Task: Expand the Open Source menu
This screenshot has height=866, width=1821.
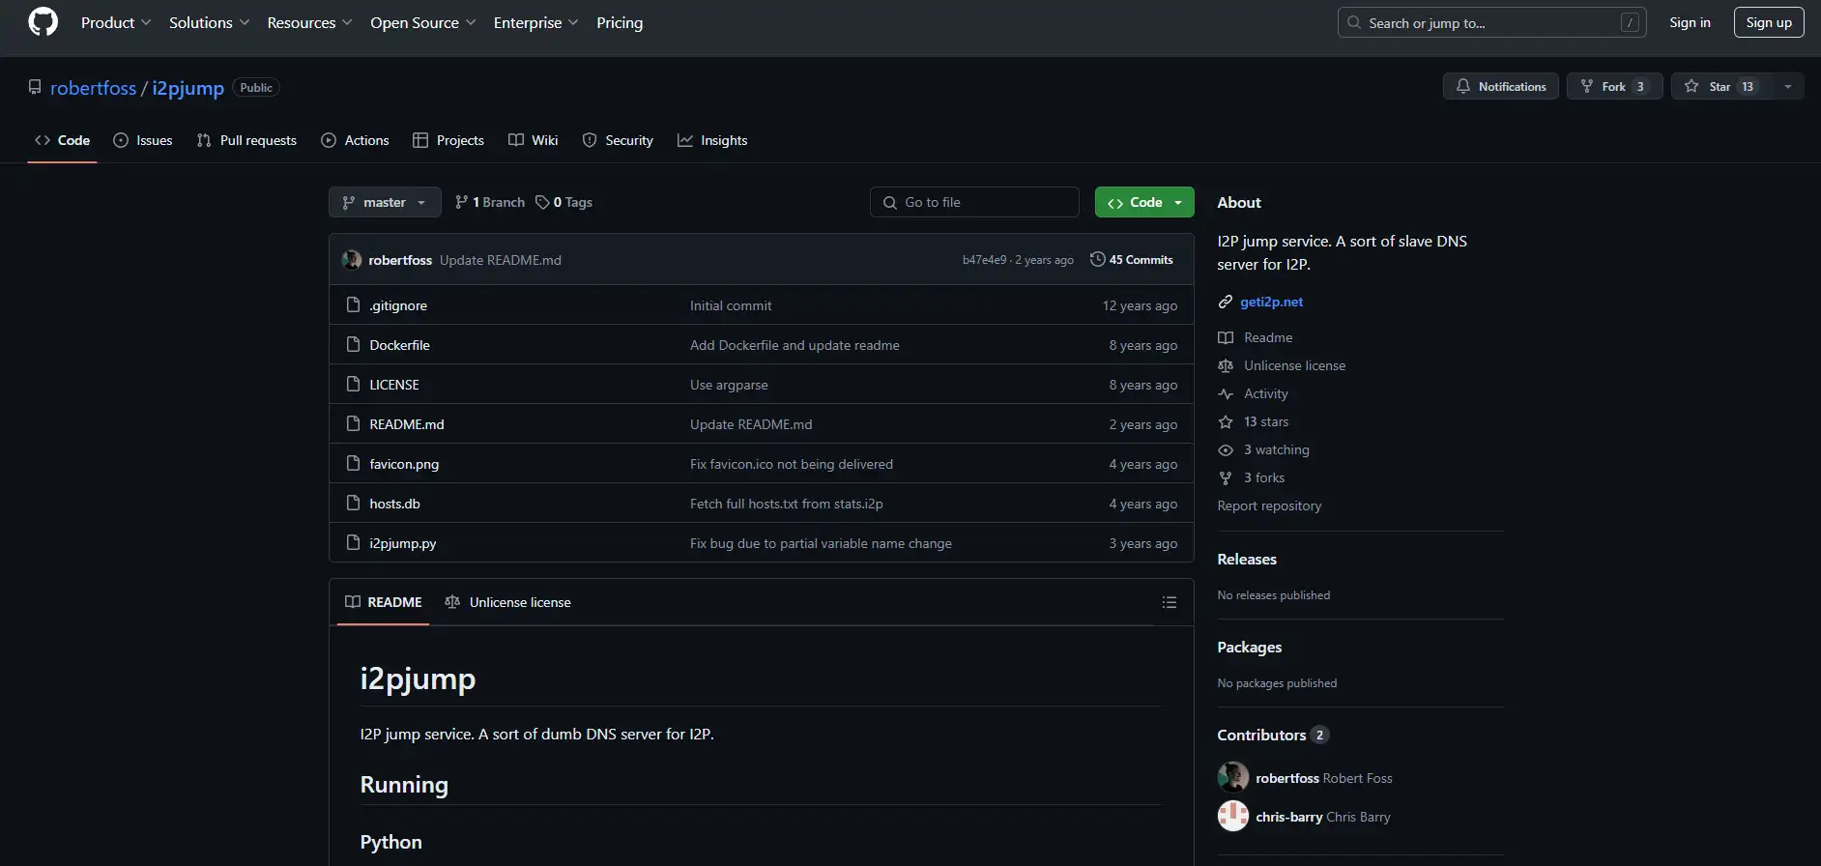Action: (x=422, y=22)
